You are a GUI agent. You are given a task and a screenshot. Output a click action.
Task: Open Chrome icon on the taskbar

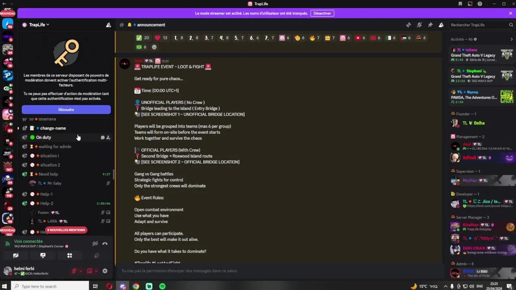point(136,286)
